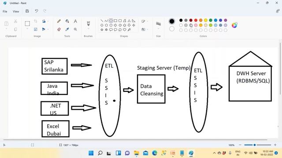Screen dimensions: 282x158
Task: Click the 100% zoom level text
Action: pos(231,145)
